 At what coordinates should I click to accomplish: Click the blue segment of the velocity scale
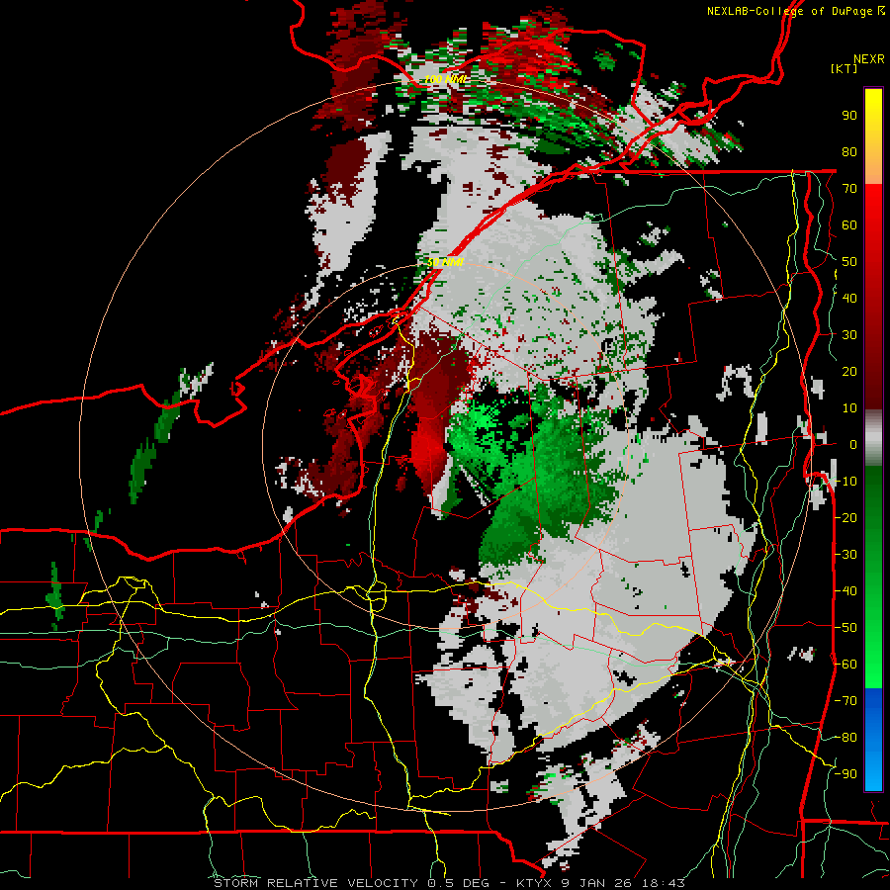point(873,739)
